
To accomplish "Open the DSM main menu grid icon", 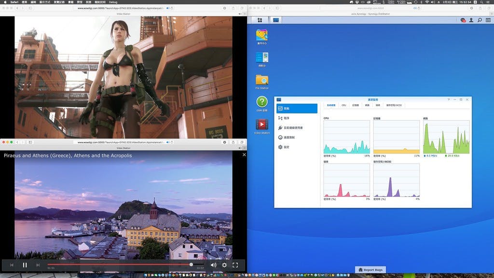I will (260, 20).
